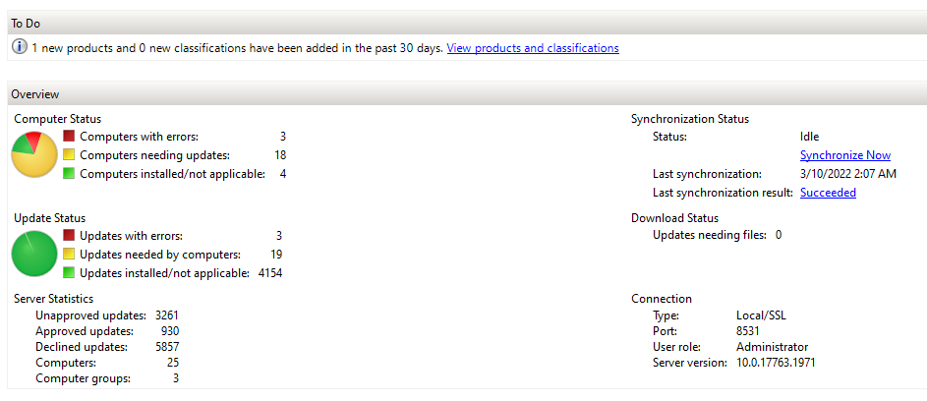
Task: Click the Synchronize Now link
Action: [844, 155]
